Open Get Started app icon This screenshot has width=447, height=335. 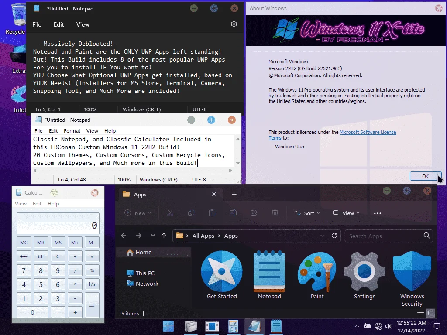coord(222,275)
